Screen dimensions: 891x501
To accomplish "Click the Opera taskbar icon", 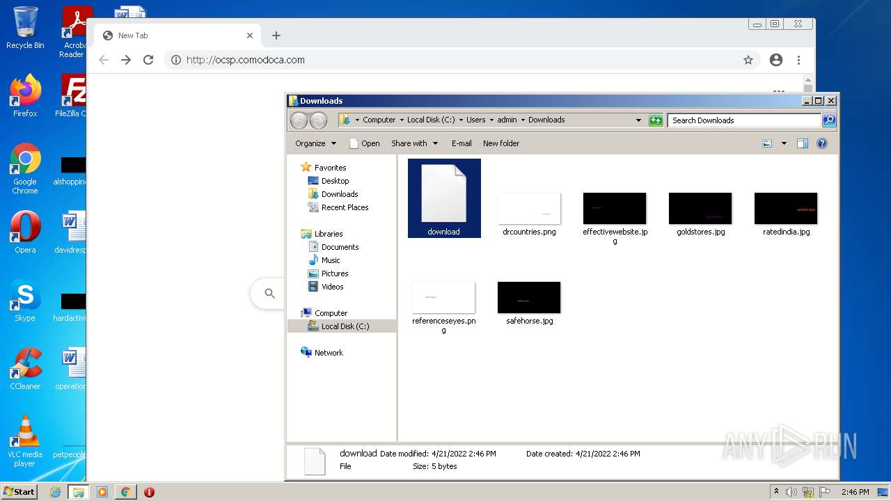I will pos(149,492).
